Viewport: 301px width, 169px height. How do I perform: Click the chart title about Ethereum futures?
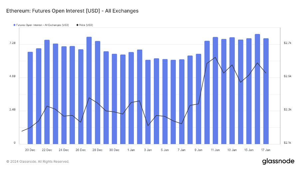point(72,11)
